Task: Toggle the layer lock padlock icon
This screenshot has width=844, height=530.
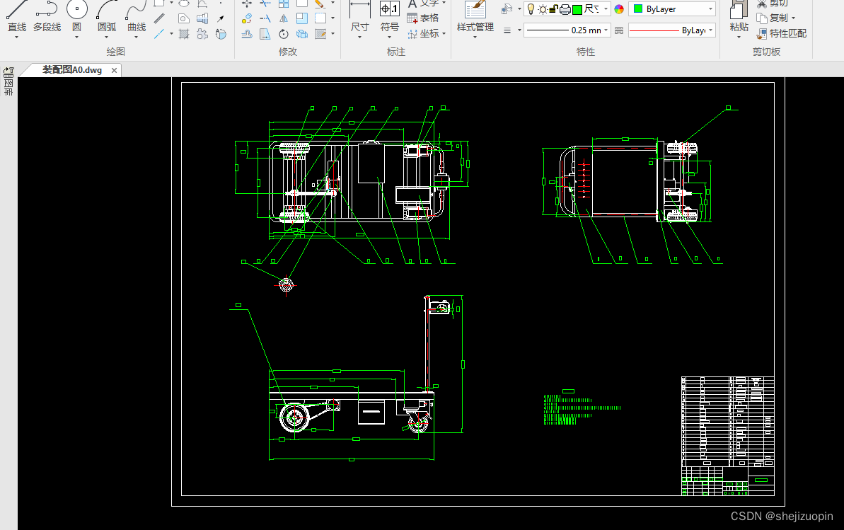Action: tap(553, 9)
